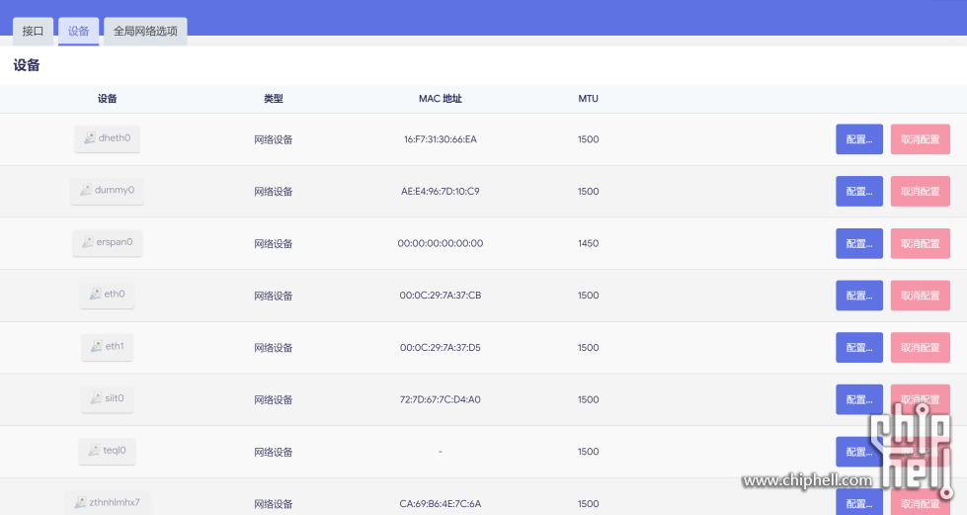Open 配置 for eth1
This screenshot has height=515, width=967.
859,347
